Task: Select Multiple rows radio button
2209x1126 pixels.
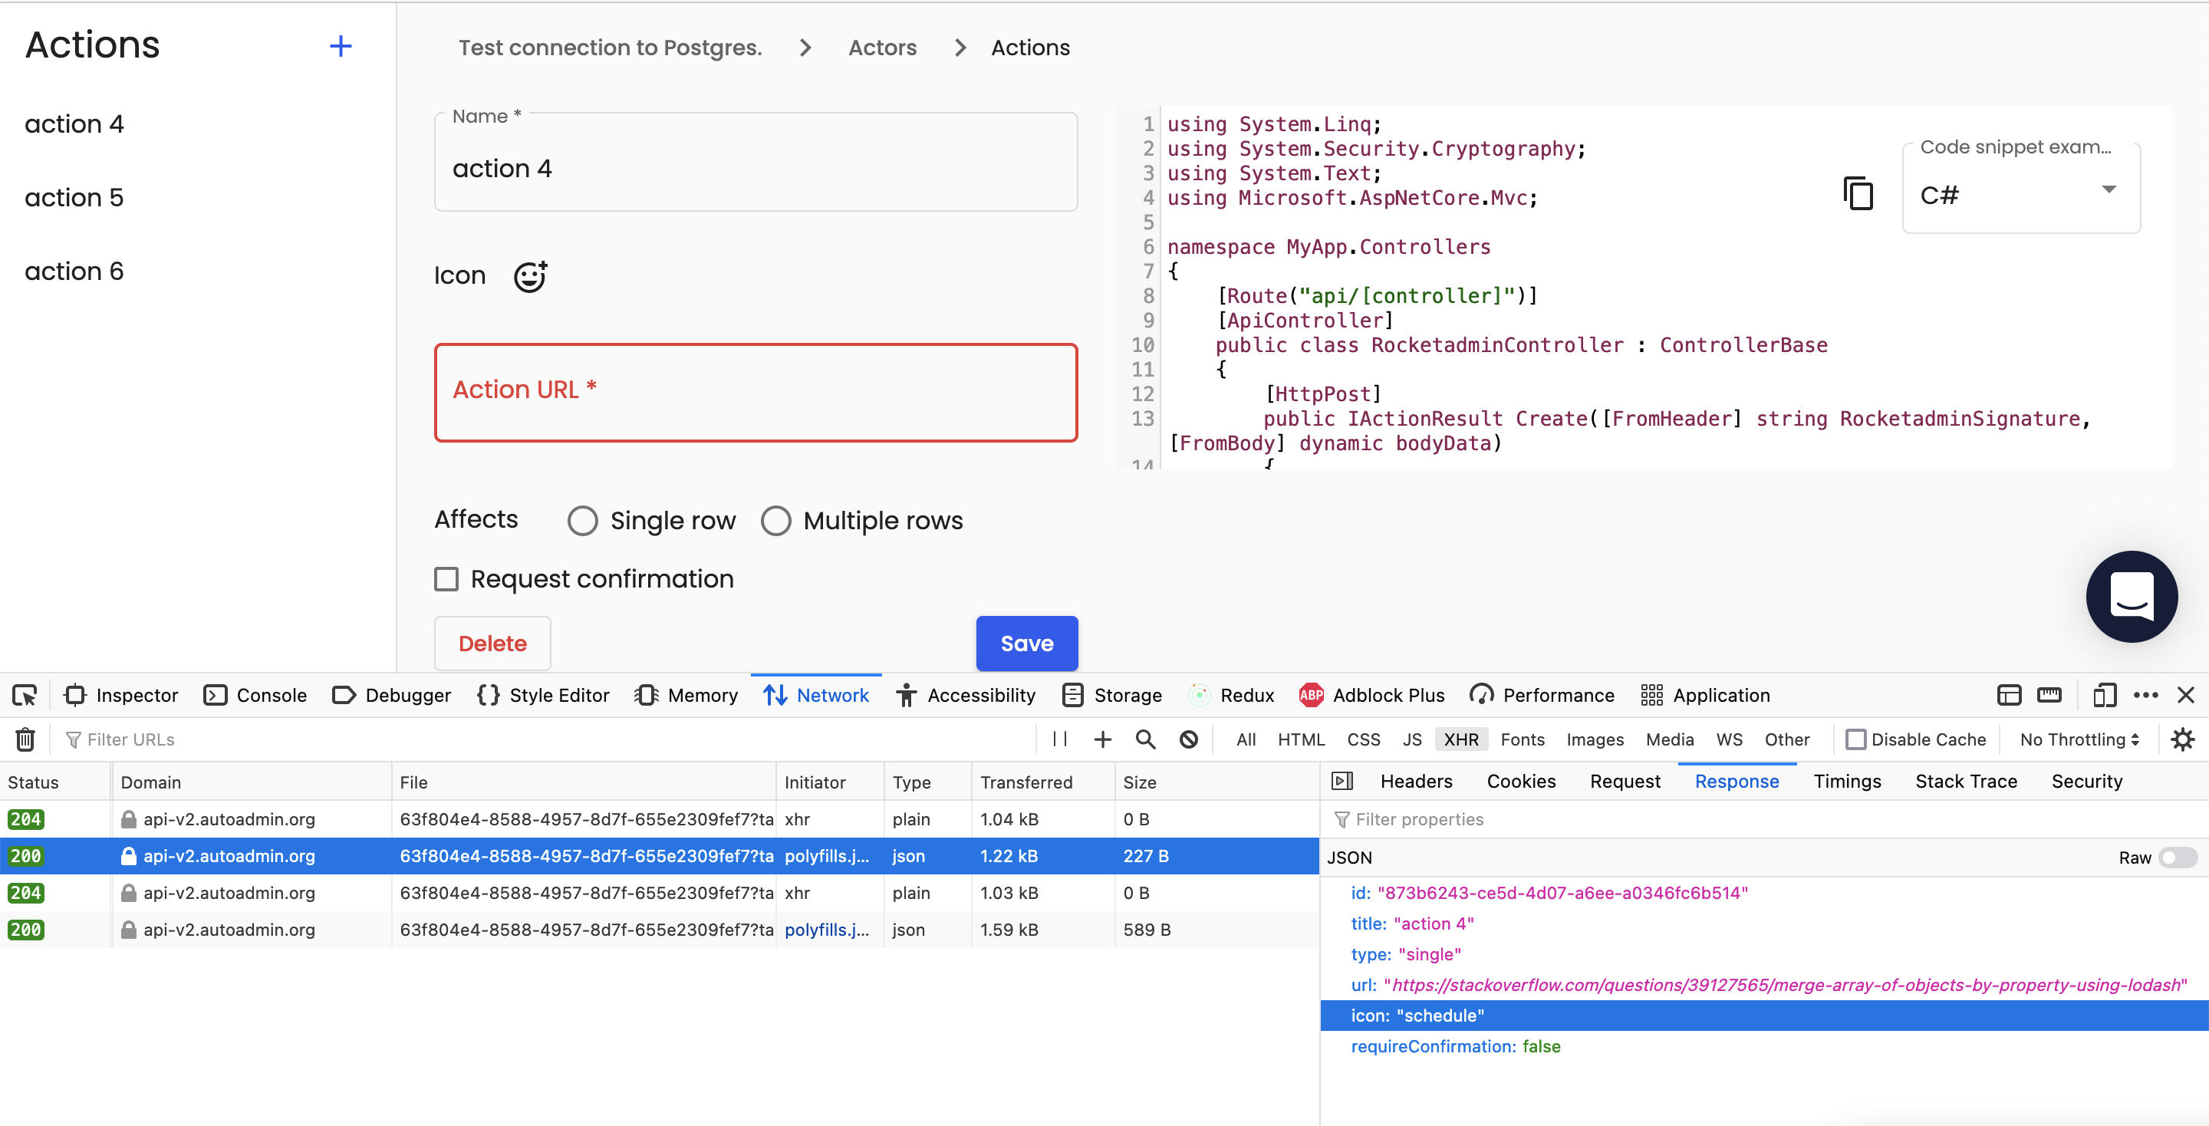Action: pos(776,521)
